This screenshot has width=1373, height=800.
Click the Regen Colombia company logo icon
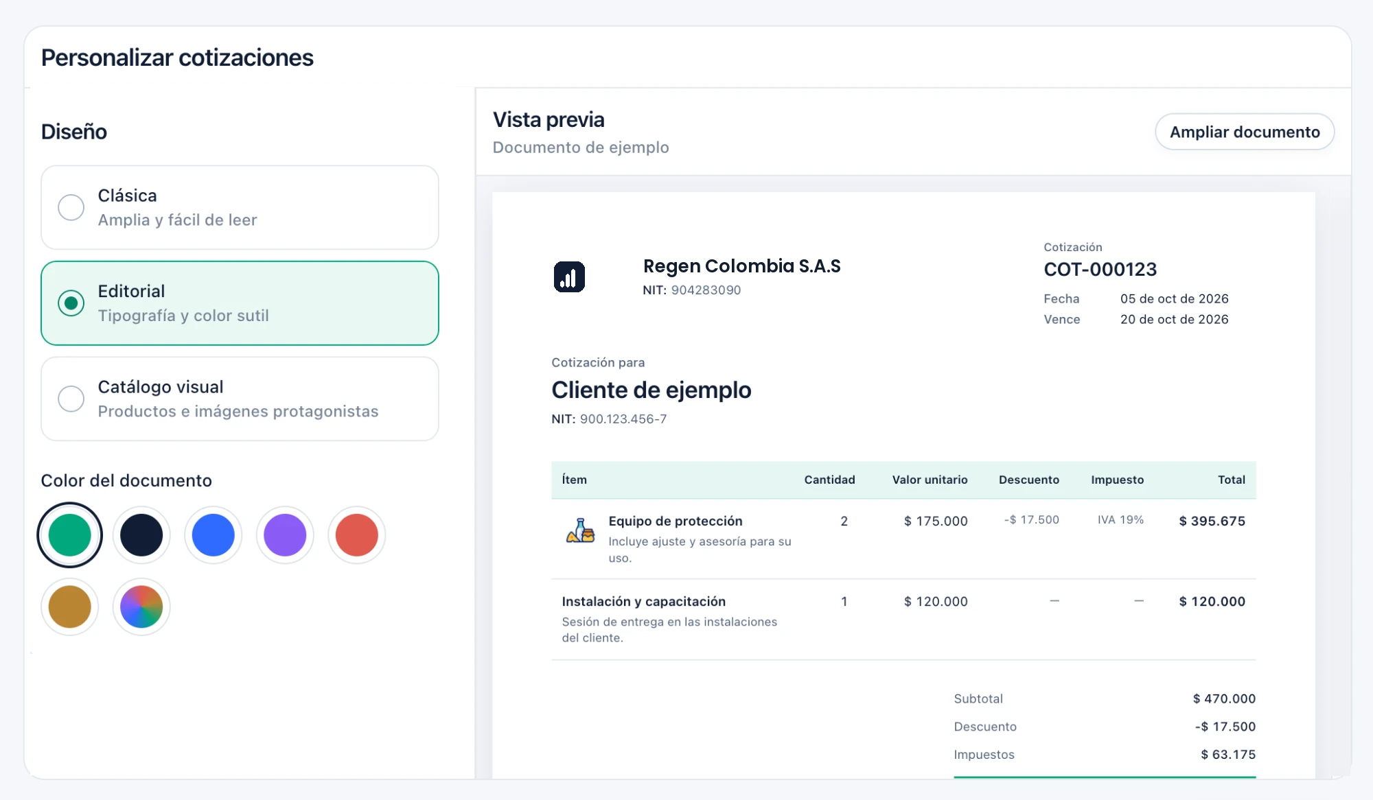pyautogui.click(x=569, y=277)
